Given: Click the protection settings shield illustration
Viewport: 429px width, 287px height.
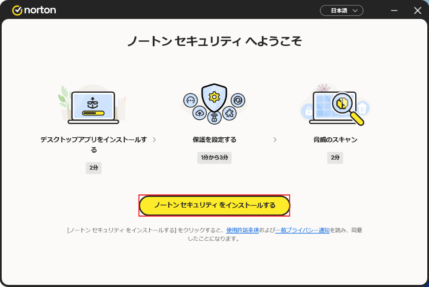Looking at the screenshot, I should (214, 104).
